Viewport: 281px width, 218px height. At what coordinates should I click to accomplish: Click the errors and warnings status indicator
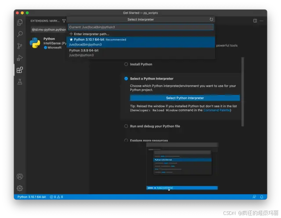[57, 197]
